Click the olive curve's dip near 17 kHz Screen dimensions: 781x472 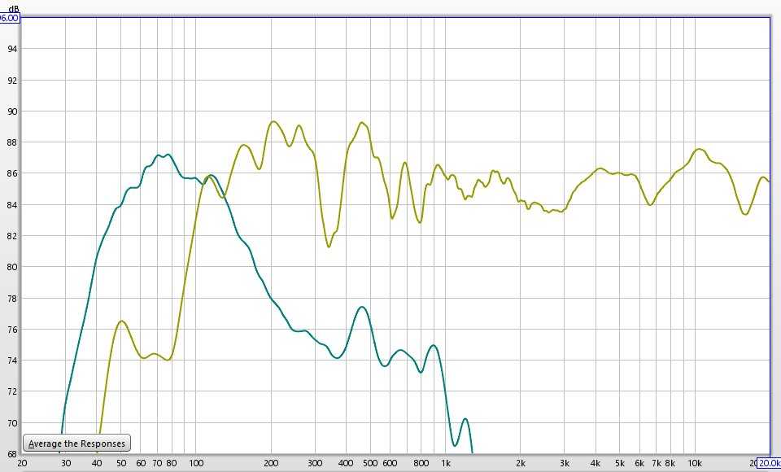tap(745, 214)
